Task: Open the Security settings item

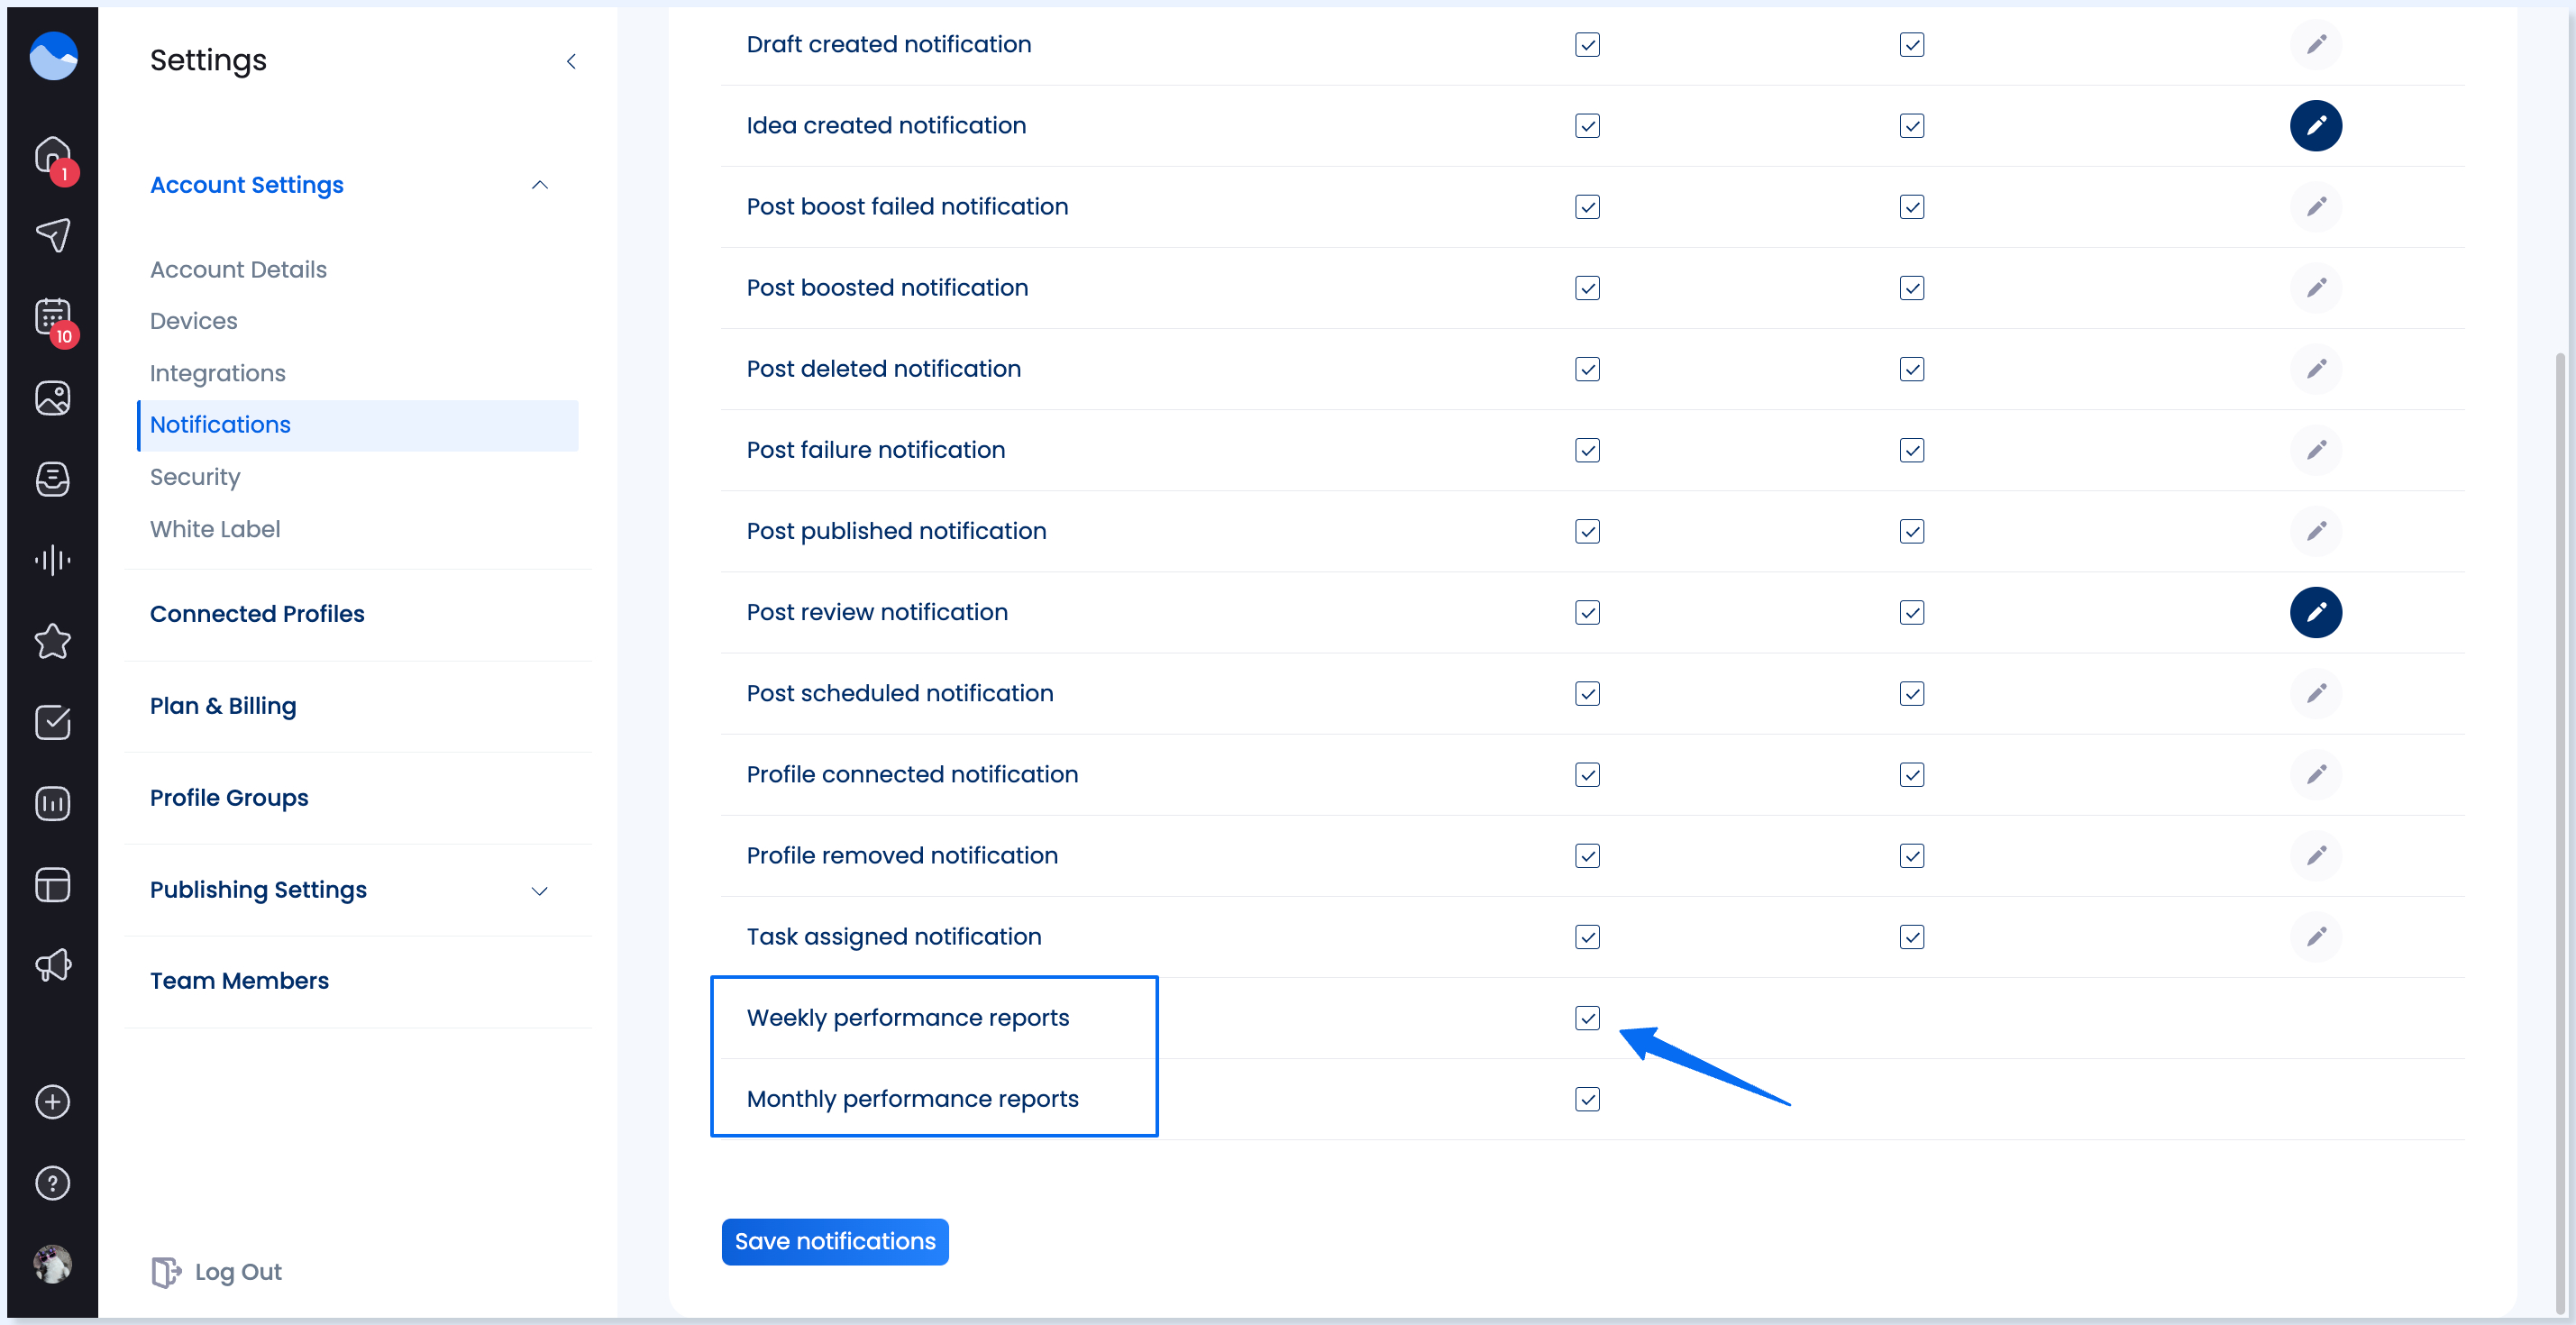Action: [x=195, y=477]
